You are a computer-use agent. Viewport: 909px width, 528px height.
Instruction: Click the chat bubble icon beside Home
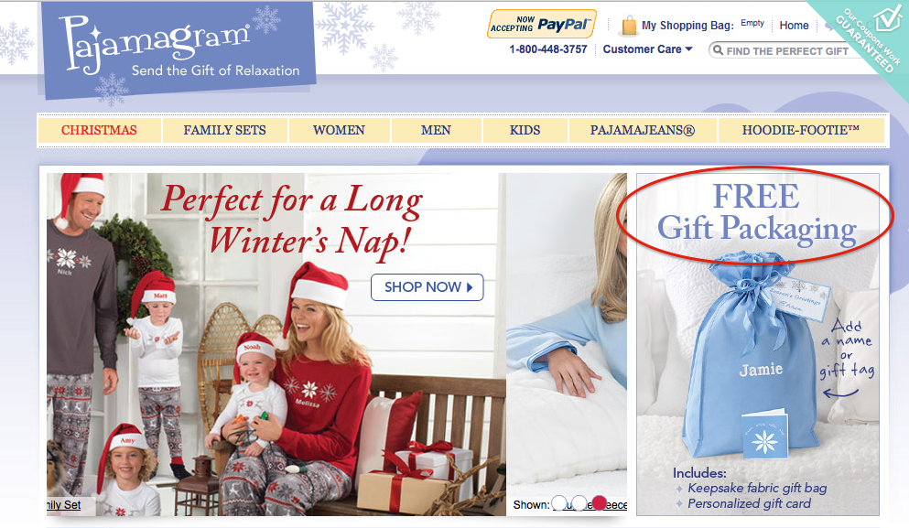(x=829, y=25)
